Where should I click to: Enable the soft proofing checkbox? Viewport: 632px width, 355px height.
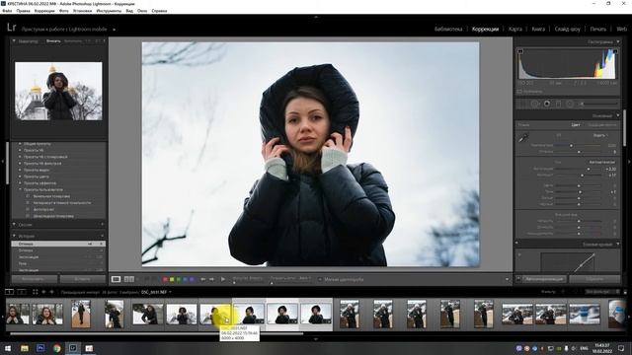point(320,279)
